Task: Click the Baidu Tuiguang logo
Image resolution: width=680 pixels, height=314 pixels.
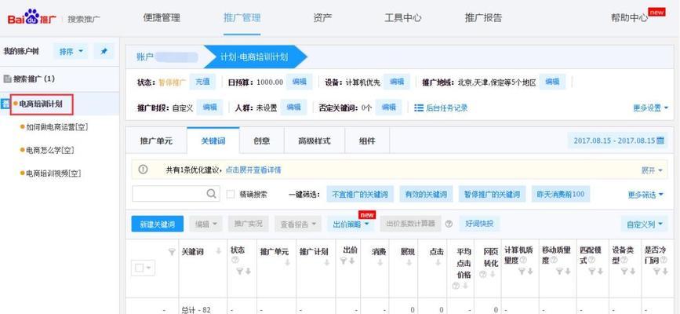Action: 31,18
